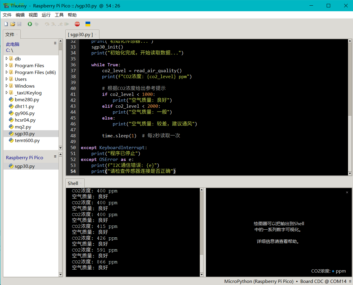Click the Save floppy disk icon
Image resolution: width=353 pixels, height=285 pixels.
point(19,24)
